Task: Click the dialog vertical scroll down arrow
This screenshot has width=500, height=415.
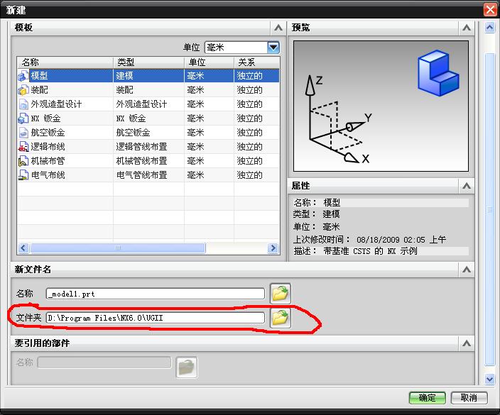Action: click(489, 379)
